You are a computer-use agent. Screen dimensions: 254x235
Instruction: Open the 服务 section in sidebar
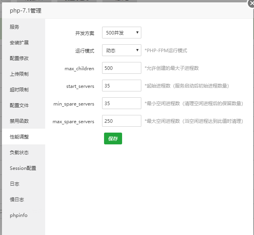click(24, 27)
